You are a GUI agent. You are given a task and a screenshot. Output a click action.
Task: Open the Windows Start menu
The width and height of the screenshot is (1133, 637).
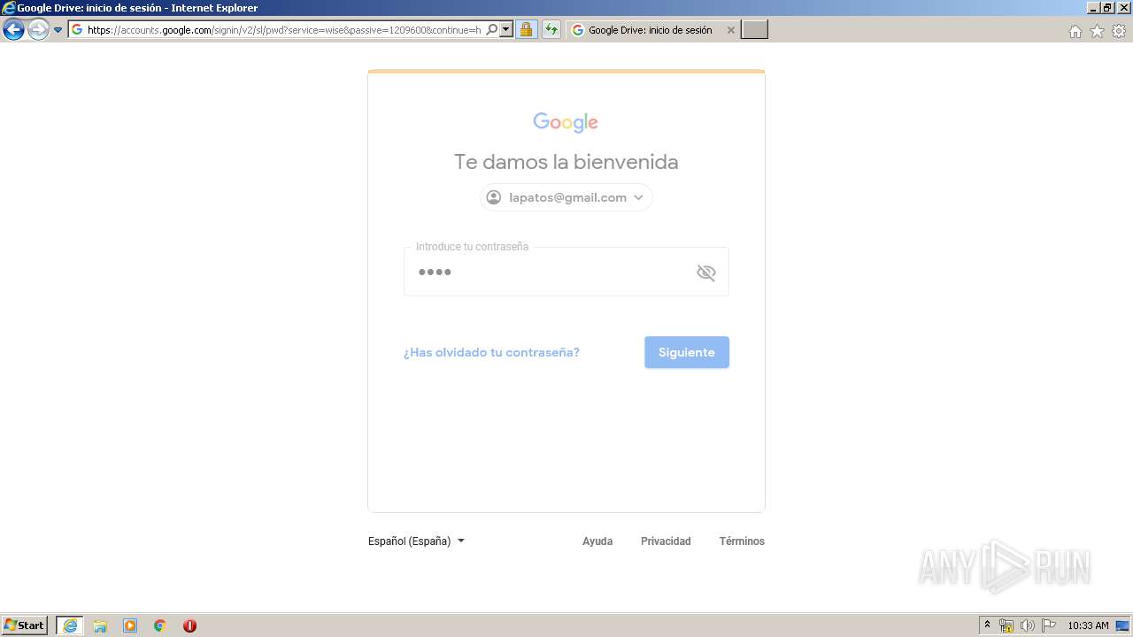[x=25, y=625]
